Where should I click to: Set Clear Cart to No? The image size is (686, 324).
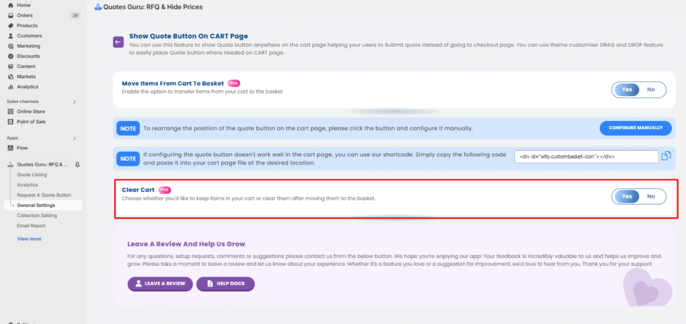pos(651,196)
